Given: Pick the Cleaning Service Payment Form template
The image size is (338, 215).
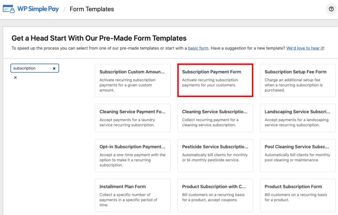Looking at the screenshot, I should click(132, 118).
